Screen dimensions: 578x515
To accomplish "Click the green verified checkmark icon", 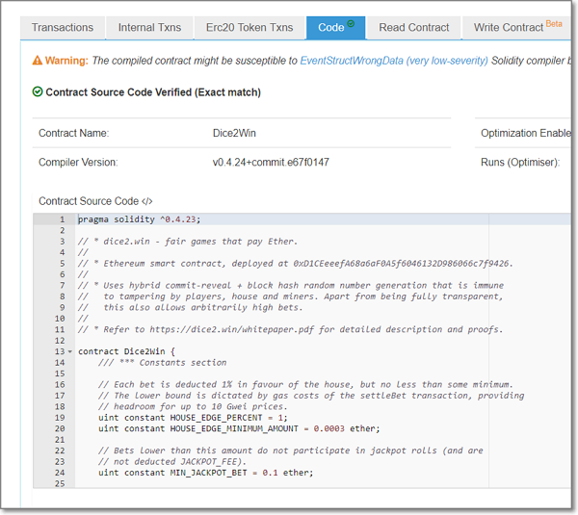I will [x=38, y=92].
